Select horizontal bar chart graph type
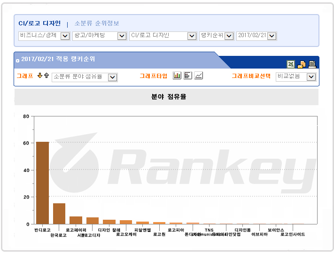334x254 pixels. tap(187, 76)
